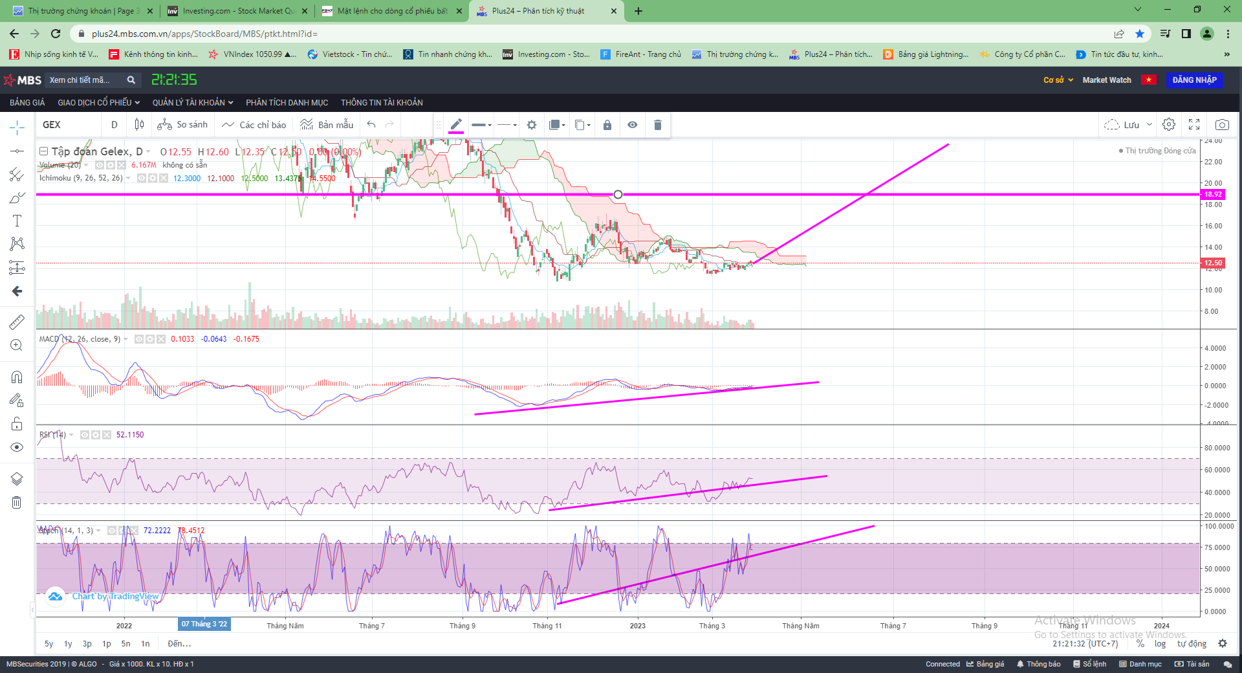Select the text annotation tool
The height and width of the screenshot is (673, 1242).
(17, 221)
